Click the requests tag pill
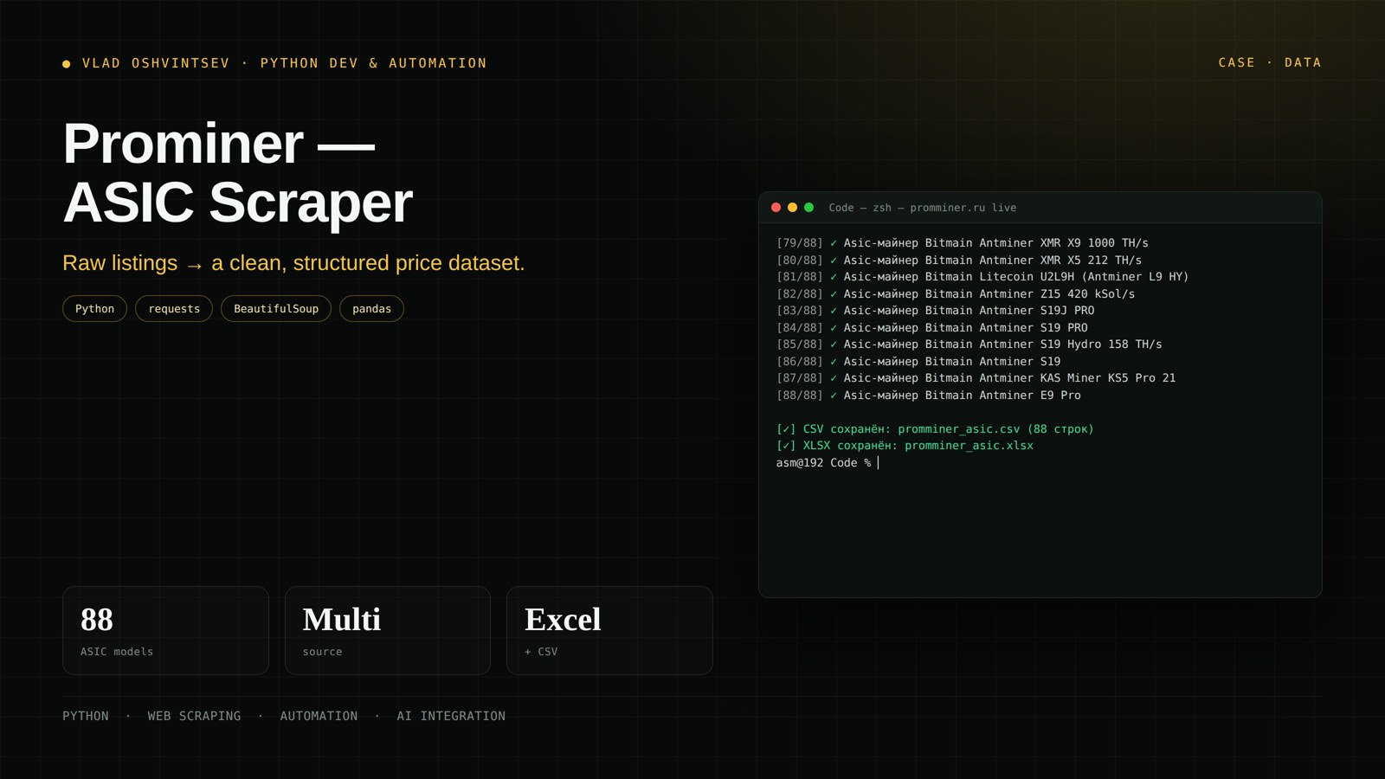Image resolution: width=1385 pixels, height=779 pixels. tap(174, 309)
